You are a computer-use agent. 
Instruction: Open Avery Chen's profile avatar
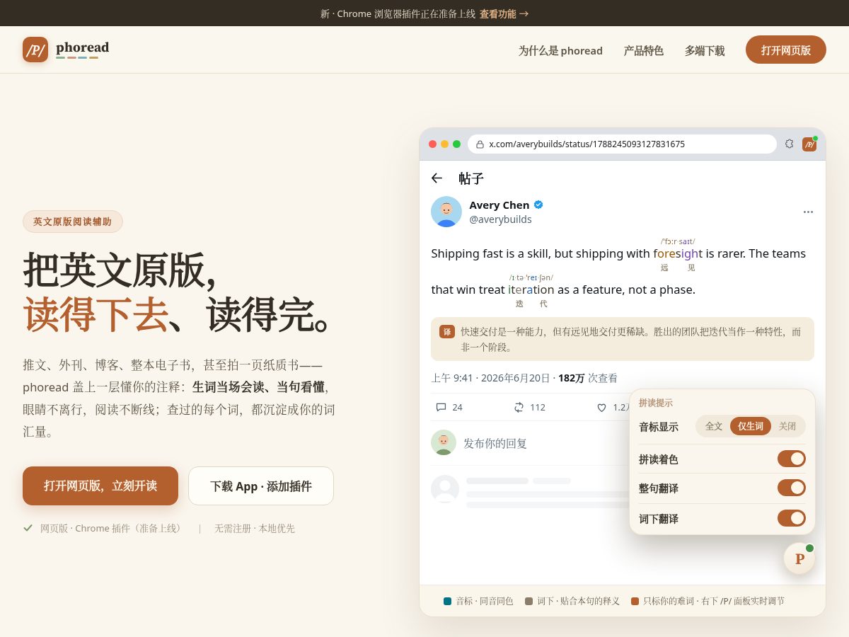tap(446, 212)
